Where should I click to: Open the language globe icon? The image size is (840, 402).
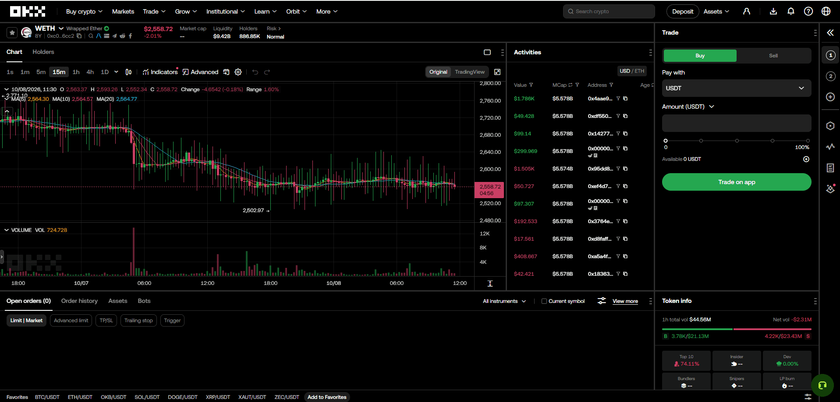click(826, 11)
